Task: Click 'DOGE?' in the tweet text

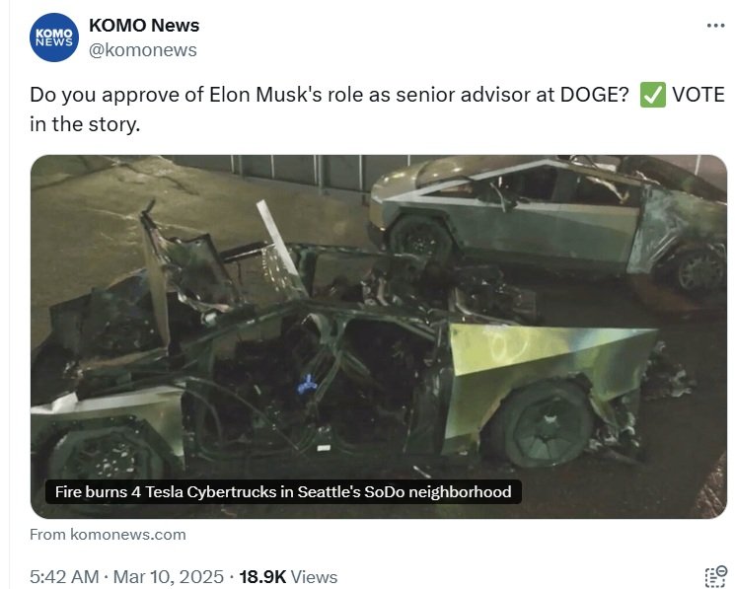Action: [x=593, y=95]
